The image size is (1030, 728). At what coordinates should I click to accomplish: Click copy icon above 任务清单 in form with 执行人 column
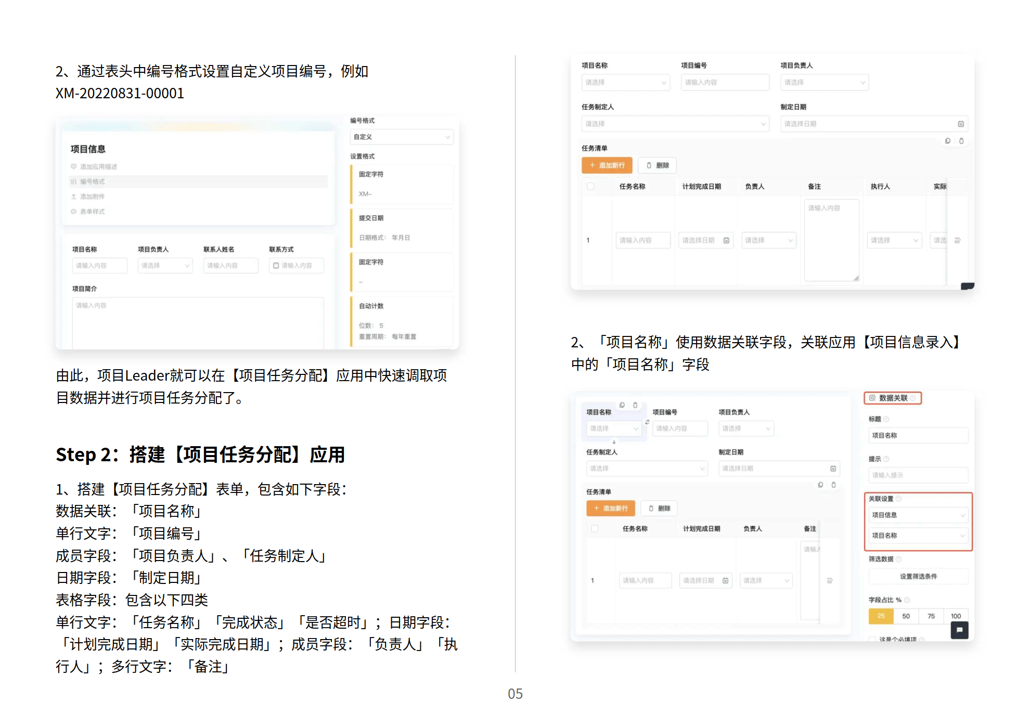(x=948, y=141)
